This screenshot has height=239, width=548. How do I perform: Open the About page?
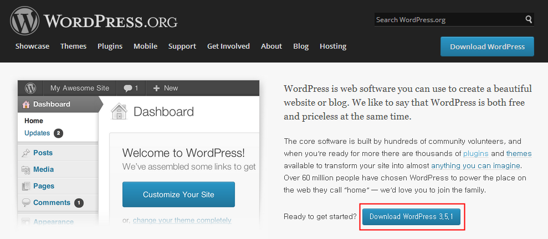(x=272, y=46)
